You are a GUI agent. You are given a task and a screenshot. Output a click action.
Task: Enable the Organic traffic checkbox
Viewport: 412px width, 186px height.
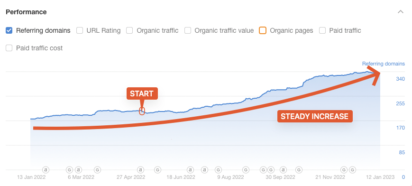(x=129, y=30)
